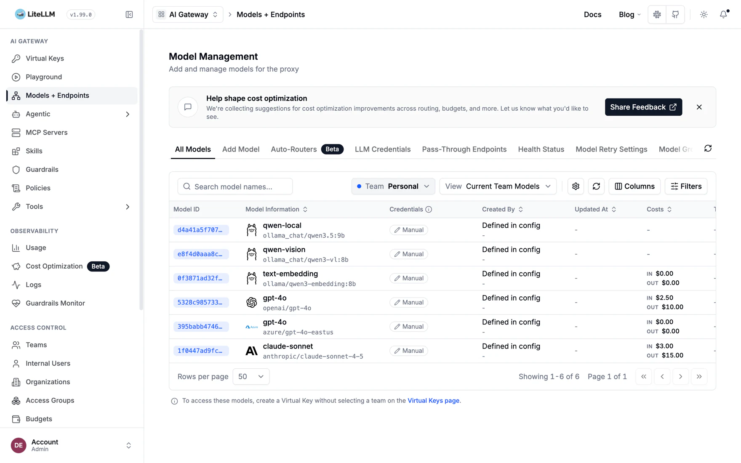The image size is (741, 463).
Task: Open Guardrails Monitor
Action: [72, 303]
